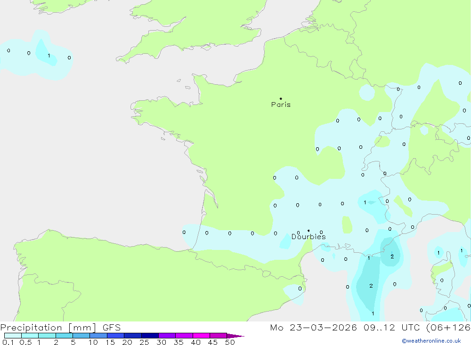Screen dimensions: 471x345
Task: Pick the 45 to 50 mm legend swatch
Action: click(x=218, y=336)
